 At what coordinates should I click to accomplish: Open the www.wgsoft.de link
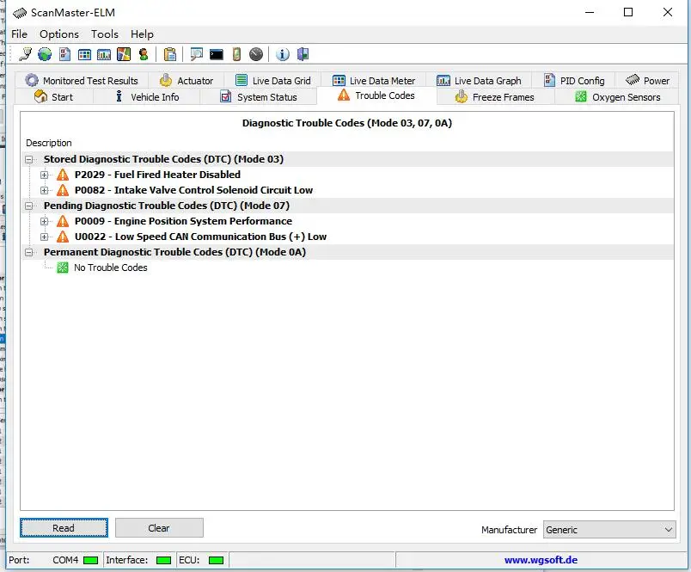pyautogui.click(x=541, y=560)
